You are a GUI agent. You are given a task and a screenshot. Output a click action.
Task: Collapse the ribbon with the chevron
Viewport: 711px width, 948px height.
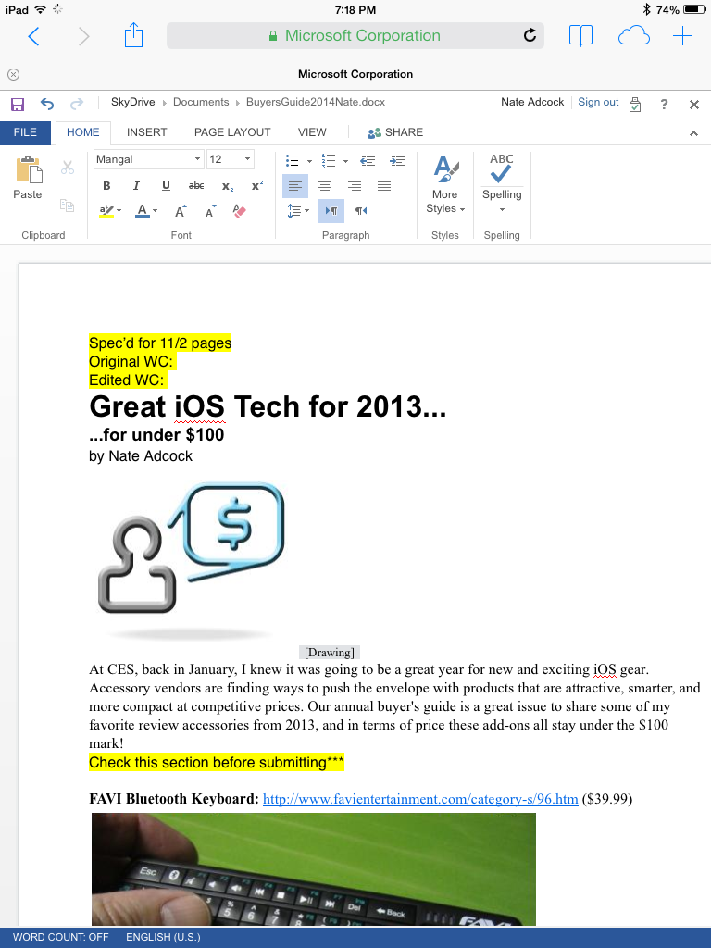tap(694, 133)
